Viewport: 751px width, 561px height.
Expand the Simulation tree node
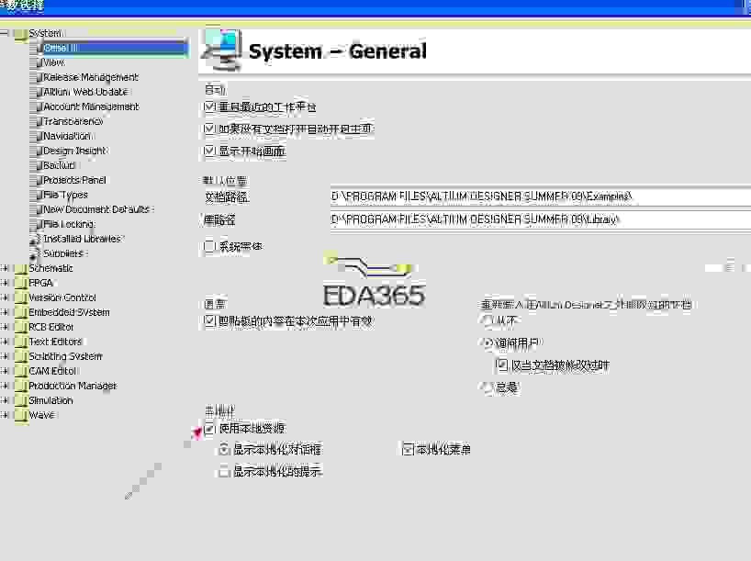pos(5,400)
